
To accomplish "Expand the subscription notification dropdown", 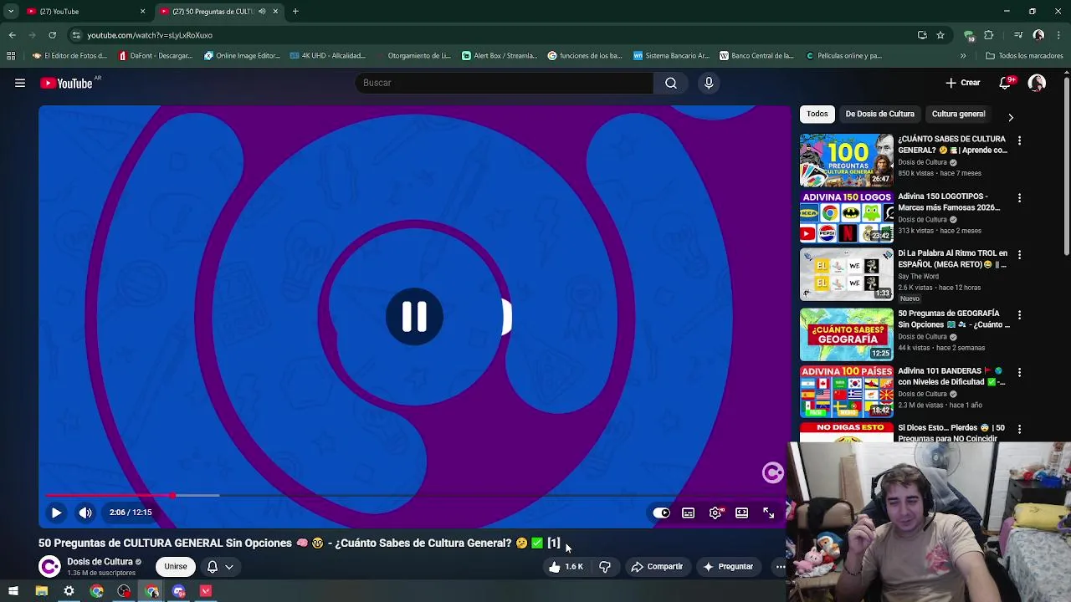I will tap(220, 567).
